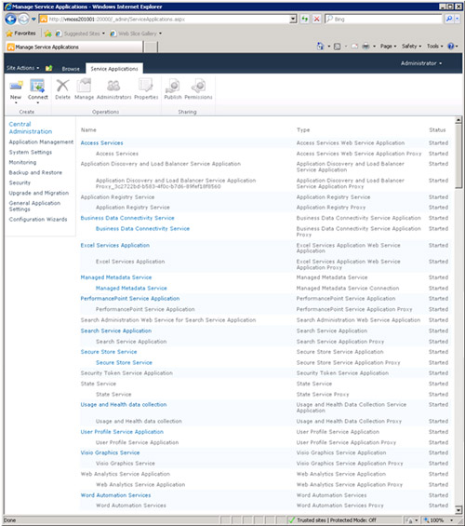Click the vertical scrollbar down arrow
465x526 pixels.
(458, 510)
